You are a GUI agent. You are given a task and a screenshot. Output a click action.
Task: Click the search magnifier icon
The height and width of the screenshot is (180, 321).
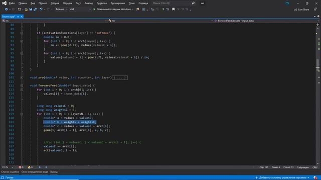[x=193, y=3]
